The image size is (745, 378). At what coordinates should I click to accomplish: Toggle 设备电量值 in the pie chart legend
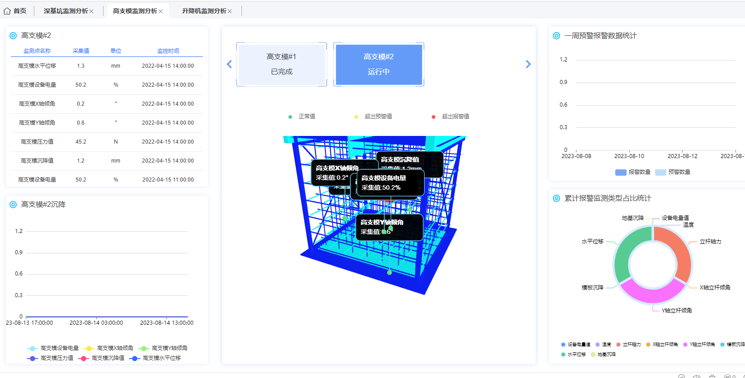pos(575,345)
